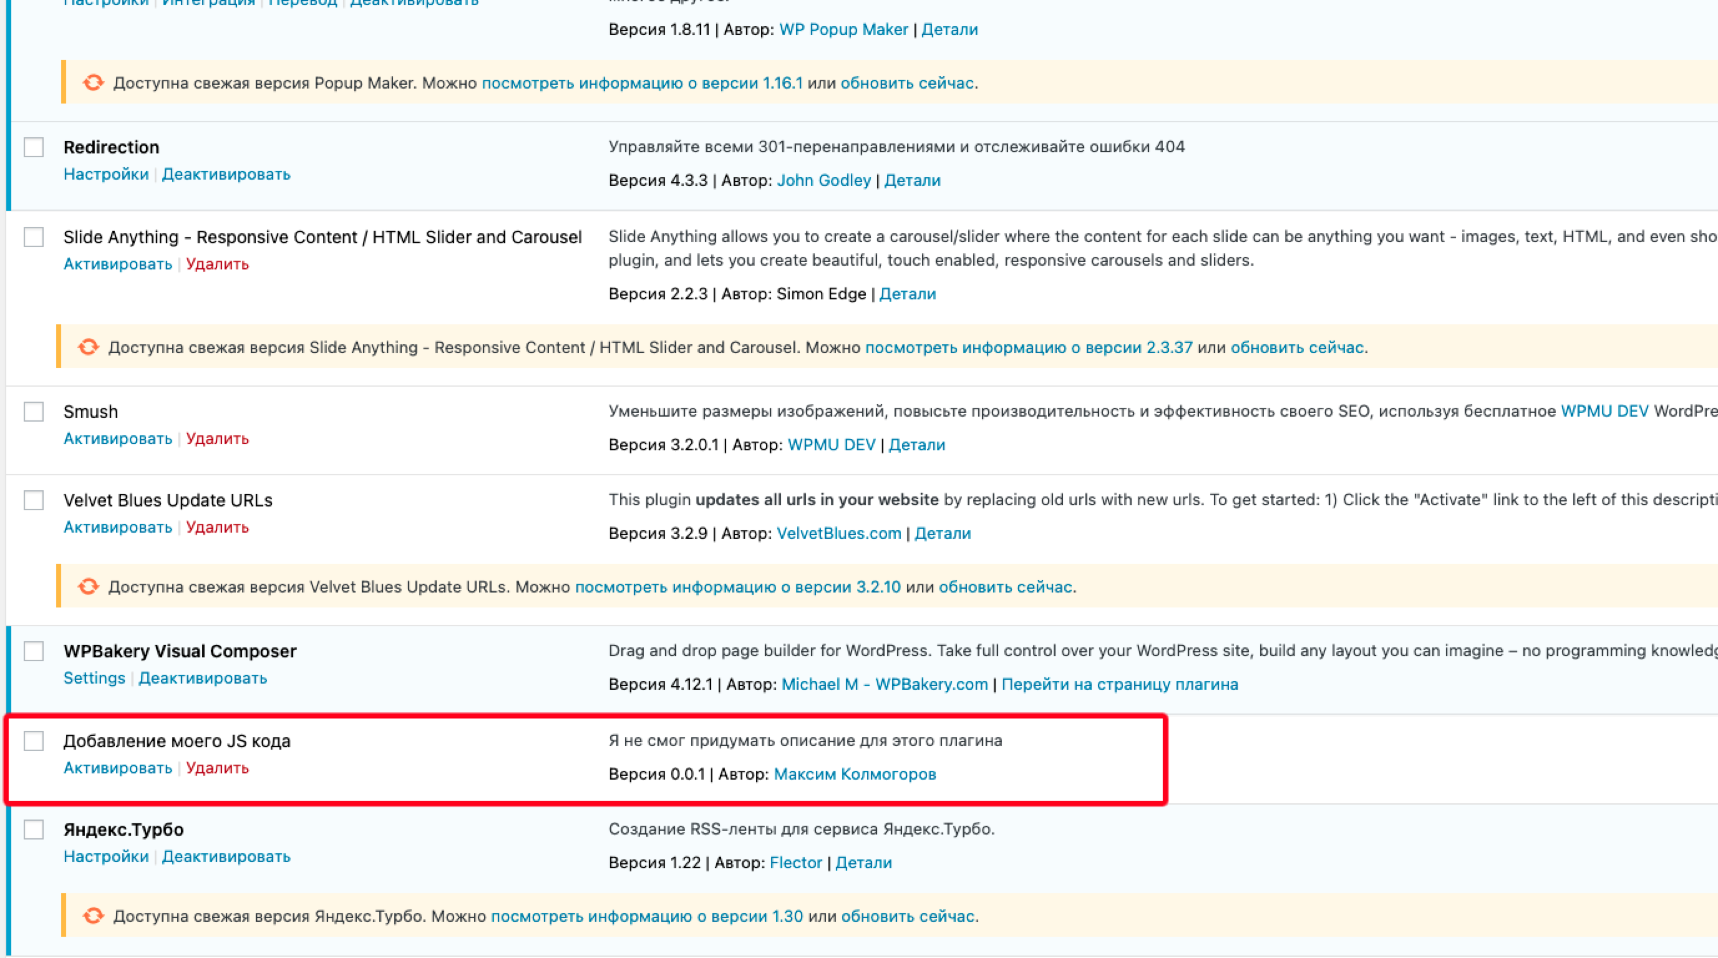Click Деактивировать under Redirection
The image size is (1718, 958).
pos(226,174)
